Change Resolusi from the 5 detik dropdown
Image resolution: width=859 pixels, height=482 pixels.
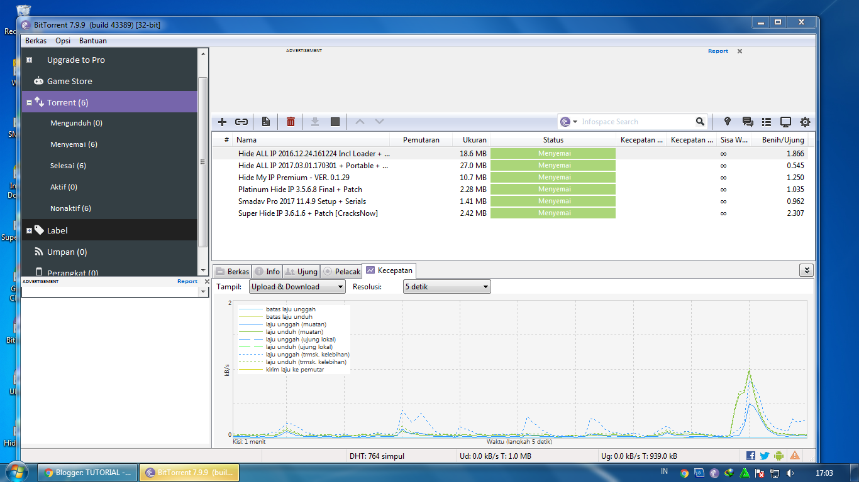[x=446, y=286]
